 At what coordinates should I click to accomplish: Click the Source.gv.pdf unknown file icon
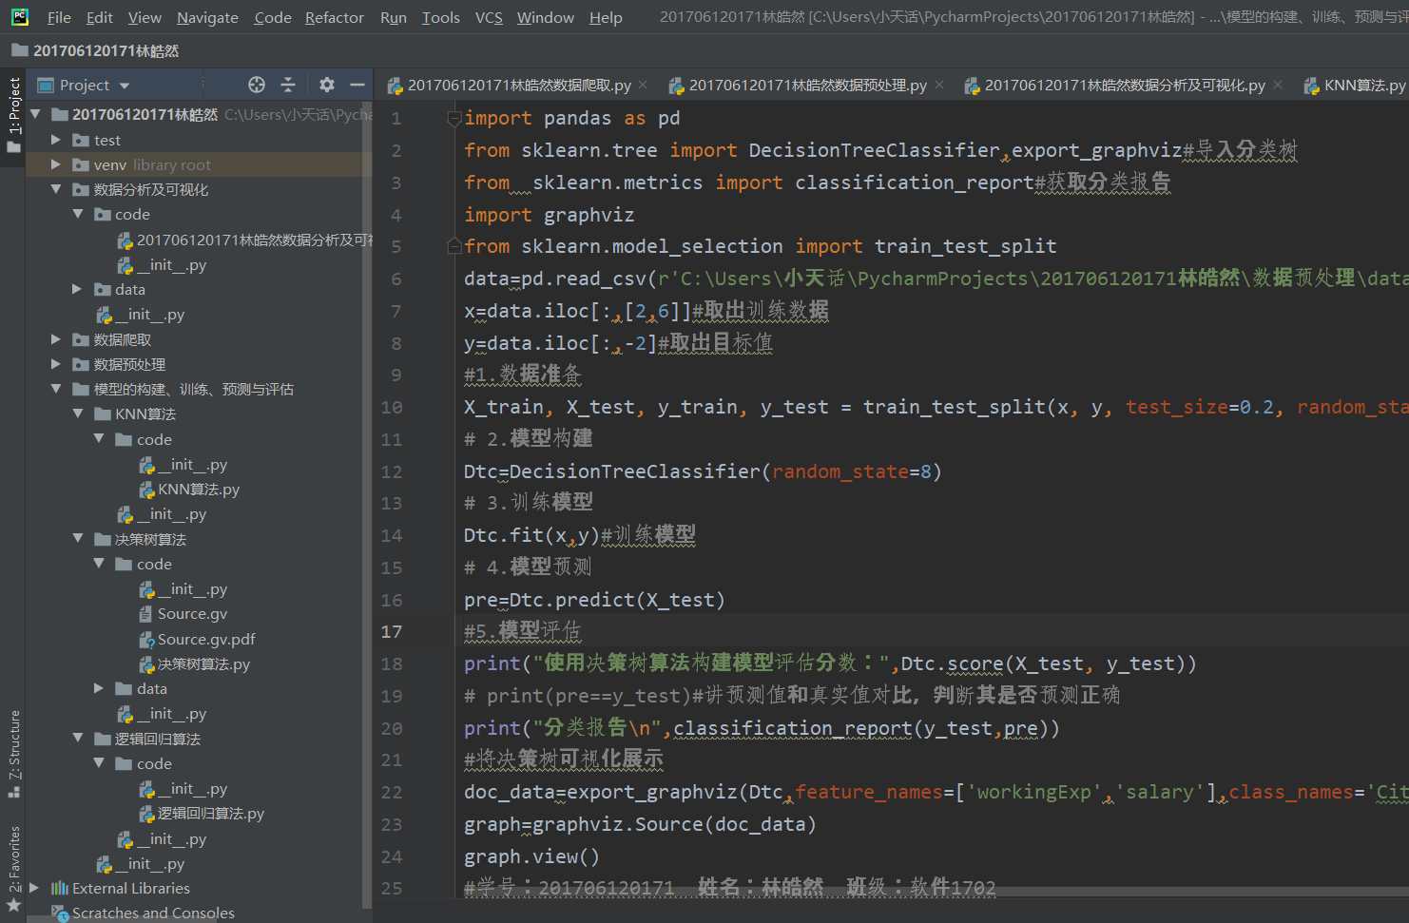click(146, 640)
